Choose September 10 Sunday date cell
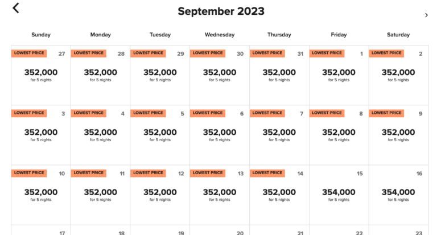Viewport: 437px width, 235px height. tap(41, 195)
